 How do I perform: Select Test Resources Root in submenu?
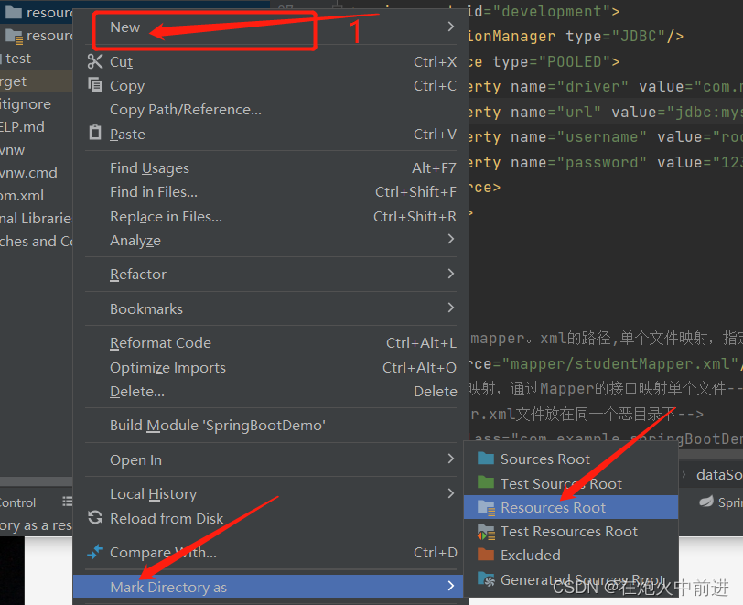click(571, 532)
